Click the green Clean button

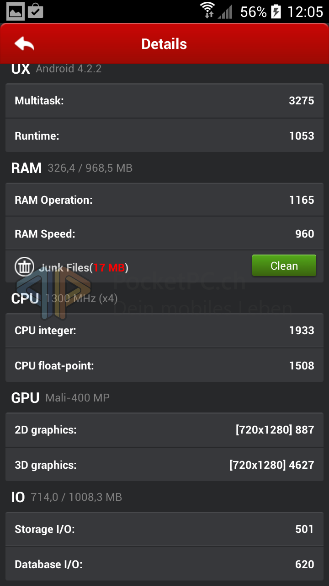tap(284, 266)
